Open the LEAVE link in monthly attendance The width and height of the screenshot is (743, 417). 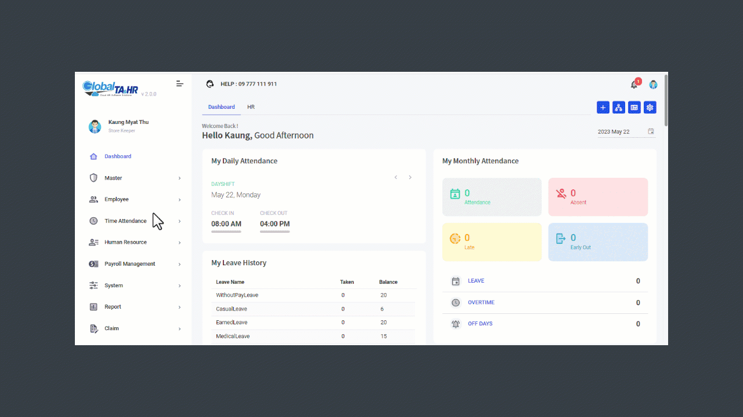476,281
